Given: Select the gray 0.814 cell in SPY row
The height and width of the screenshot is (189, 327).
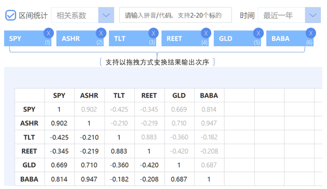Looking at the screenshot, I should tap(209, 110).
